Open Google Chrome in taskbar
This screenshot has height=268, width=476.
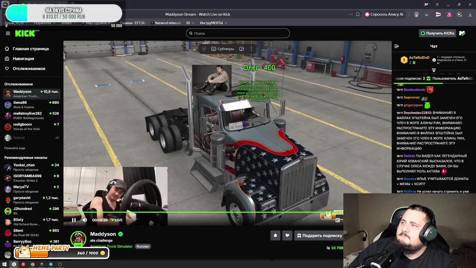pyautogui.click(x=32, y=264)
